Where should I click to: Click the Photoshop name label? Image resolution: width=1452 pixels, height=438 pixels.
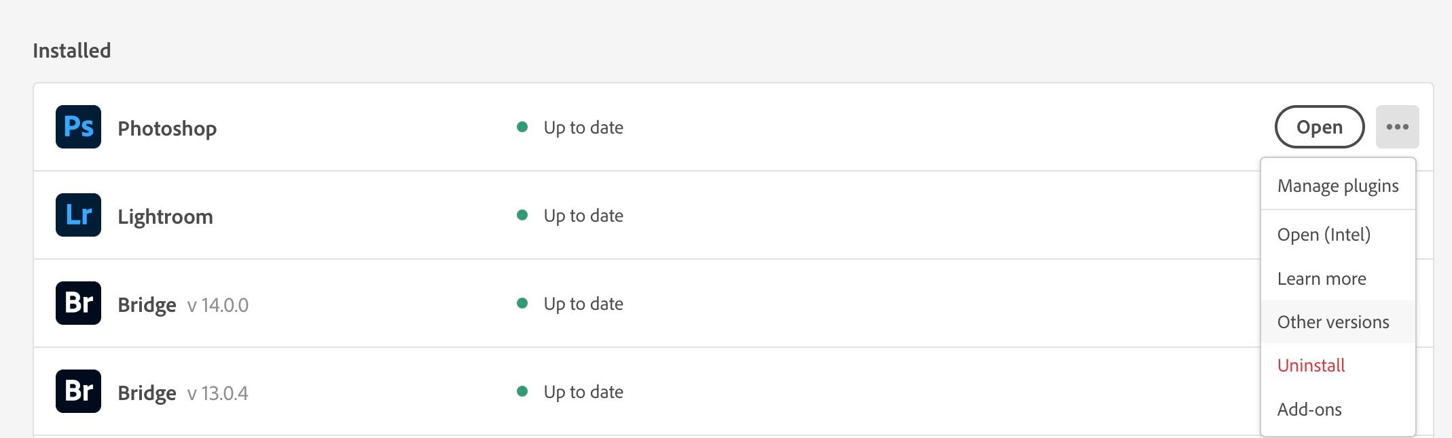click(x=167, y=128)
